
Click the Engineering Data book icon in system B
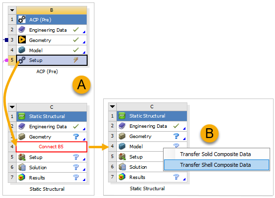tap(22, 30)
